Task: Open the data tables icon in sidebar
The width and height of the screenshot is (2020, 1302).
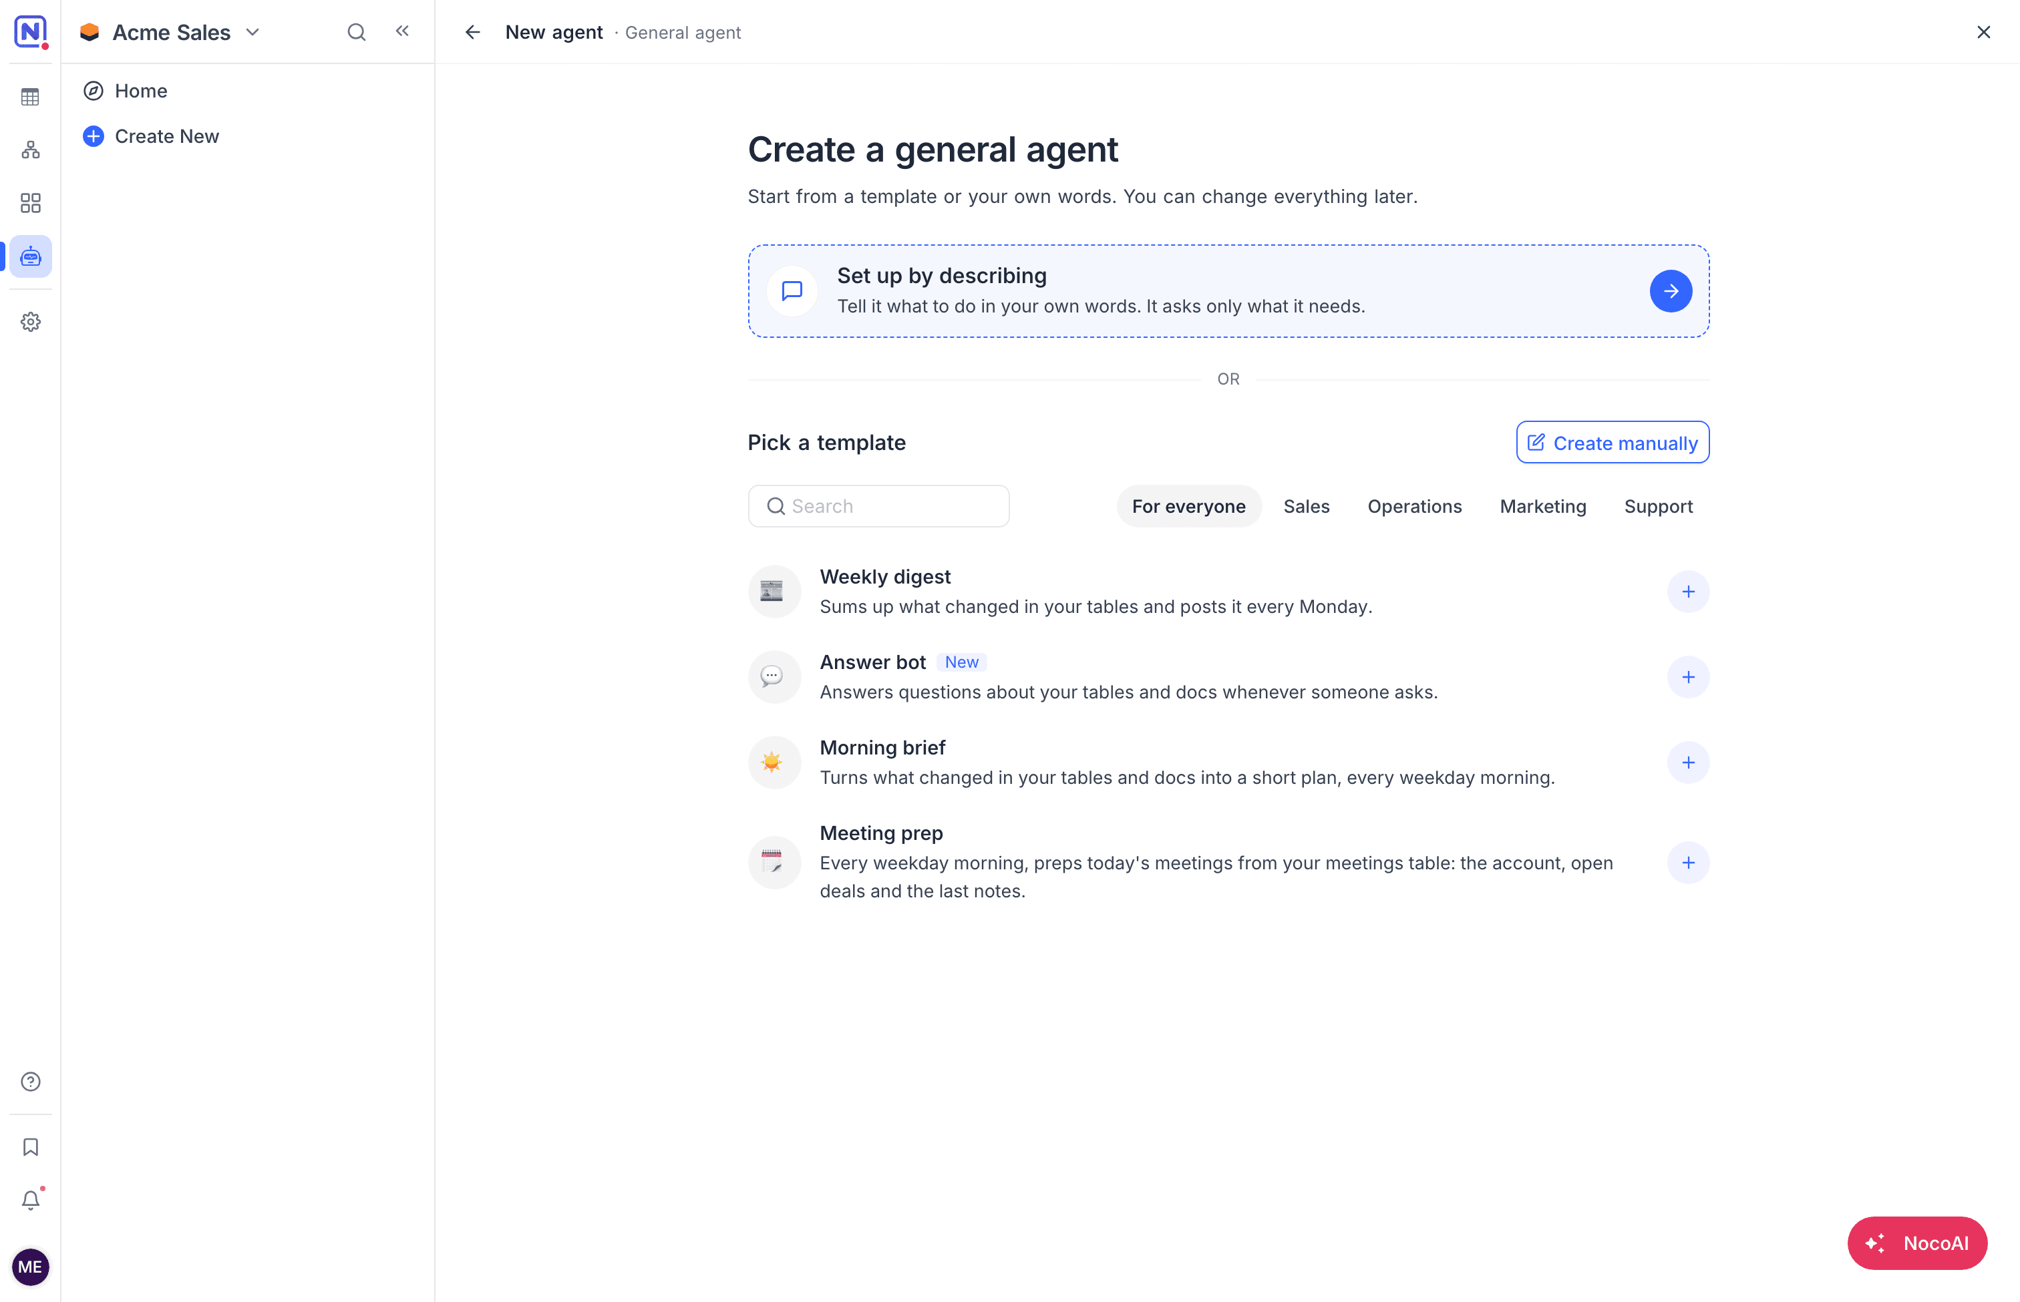Action: (x=31, y=97)
